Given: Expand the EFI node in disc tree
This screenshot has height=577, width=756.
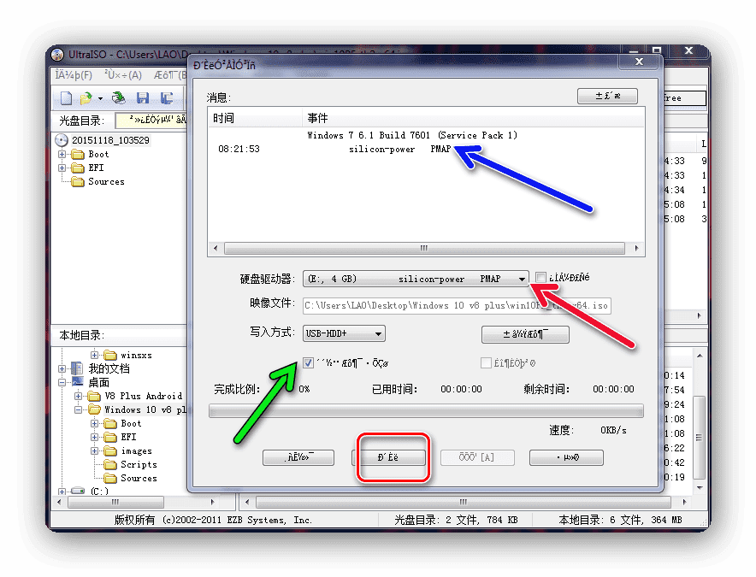Looking at the screenshot, I should coord(62,168).
